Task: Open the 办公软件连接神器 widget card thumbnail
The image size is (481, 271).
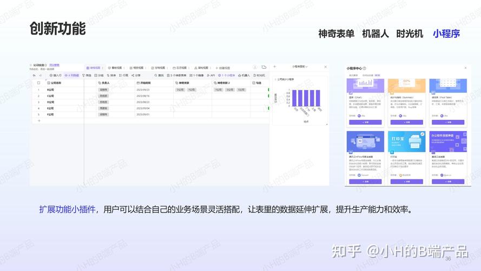Action: point(448,141)
